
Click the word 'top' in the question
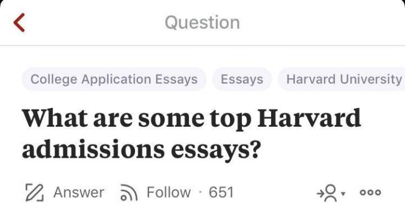point(231,119)
